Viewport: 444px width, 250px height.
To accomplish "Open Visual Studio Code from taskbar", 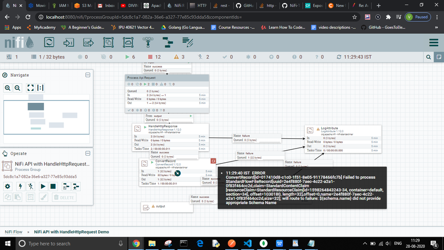I will tap(248, 243).
